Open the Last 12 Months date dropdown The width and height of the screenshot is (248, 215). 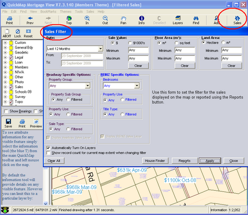[100, 48]
